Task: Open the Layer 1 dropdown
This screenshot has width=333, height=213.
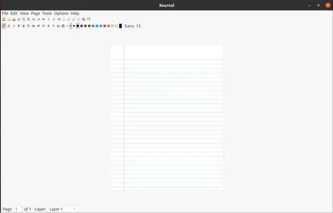Action: [63, 209]
